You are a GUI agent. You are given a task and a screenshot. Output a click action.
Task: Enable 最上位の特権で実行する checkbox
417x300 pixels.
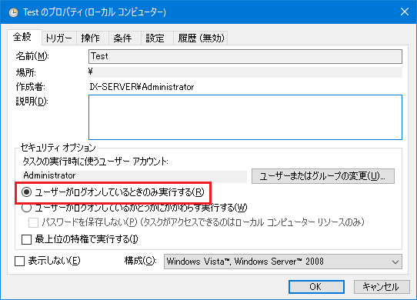(x=27, y=239)
